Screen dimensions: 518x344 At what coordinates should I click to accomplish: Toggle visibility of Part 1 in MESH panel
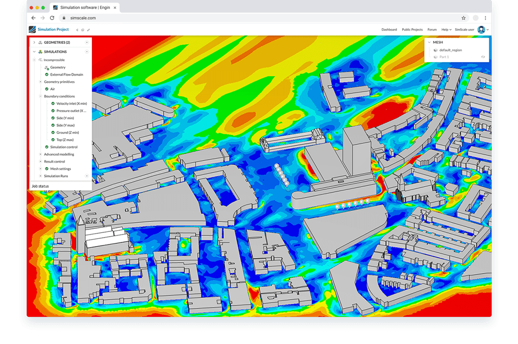pyautogui.click(x=483, y=57)
